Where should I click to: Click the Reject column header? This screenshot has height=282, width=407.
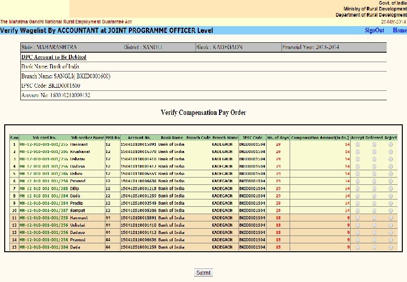[x=391, y=138]
